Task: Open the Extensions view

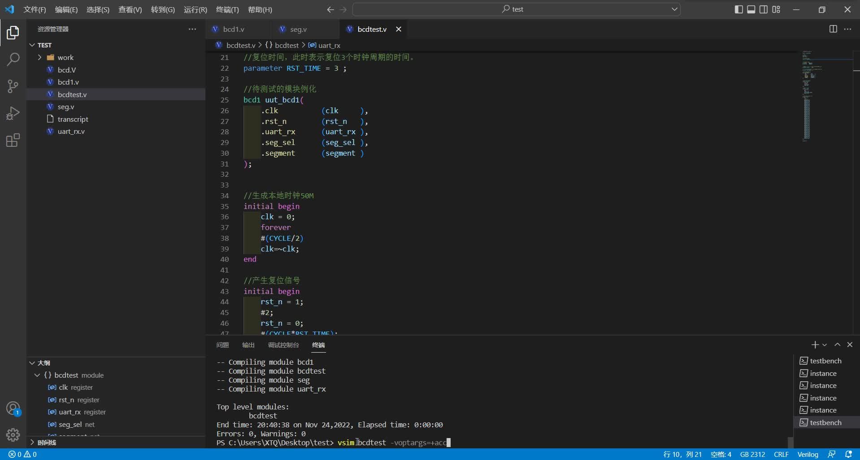Action: (13, 141)
